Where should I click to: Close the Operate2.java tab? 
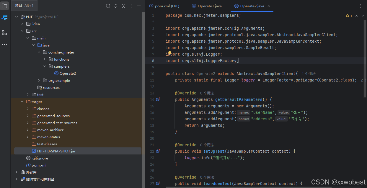click(x=269, y=6)
